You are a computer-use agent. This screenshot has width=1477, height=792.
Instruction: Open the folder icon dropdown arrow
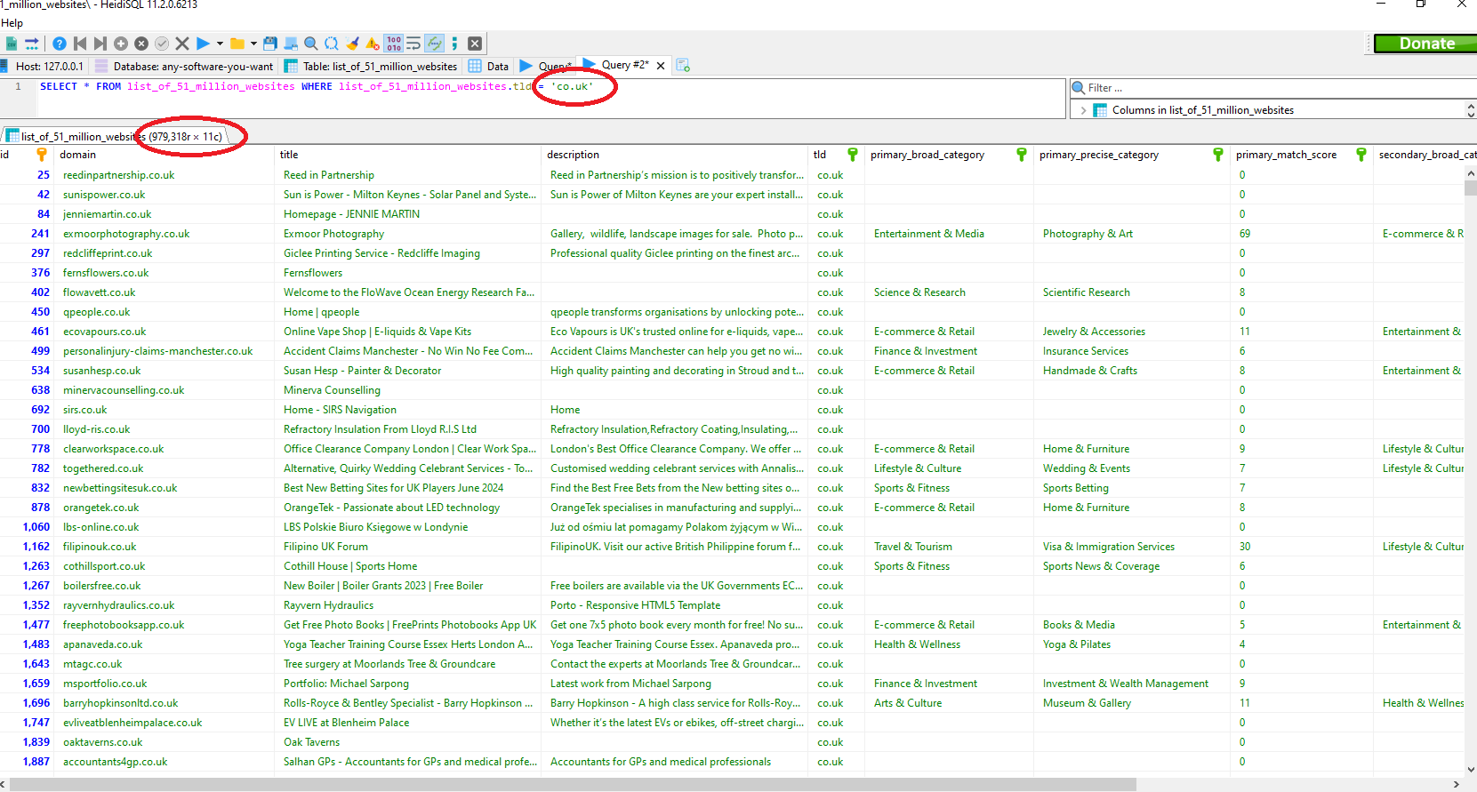253,44
